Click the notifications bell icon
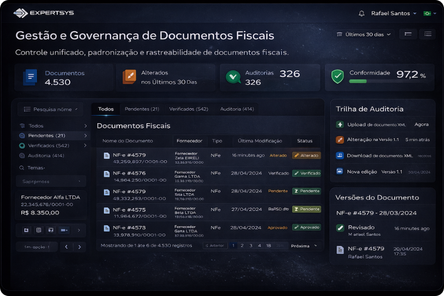Viewport: 444px width, 296px height. (x=362, y=13)
